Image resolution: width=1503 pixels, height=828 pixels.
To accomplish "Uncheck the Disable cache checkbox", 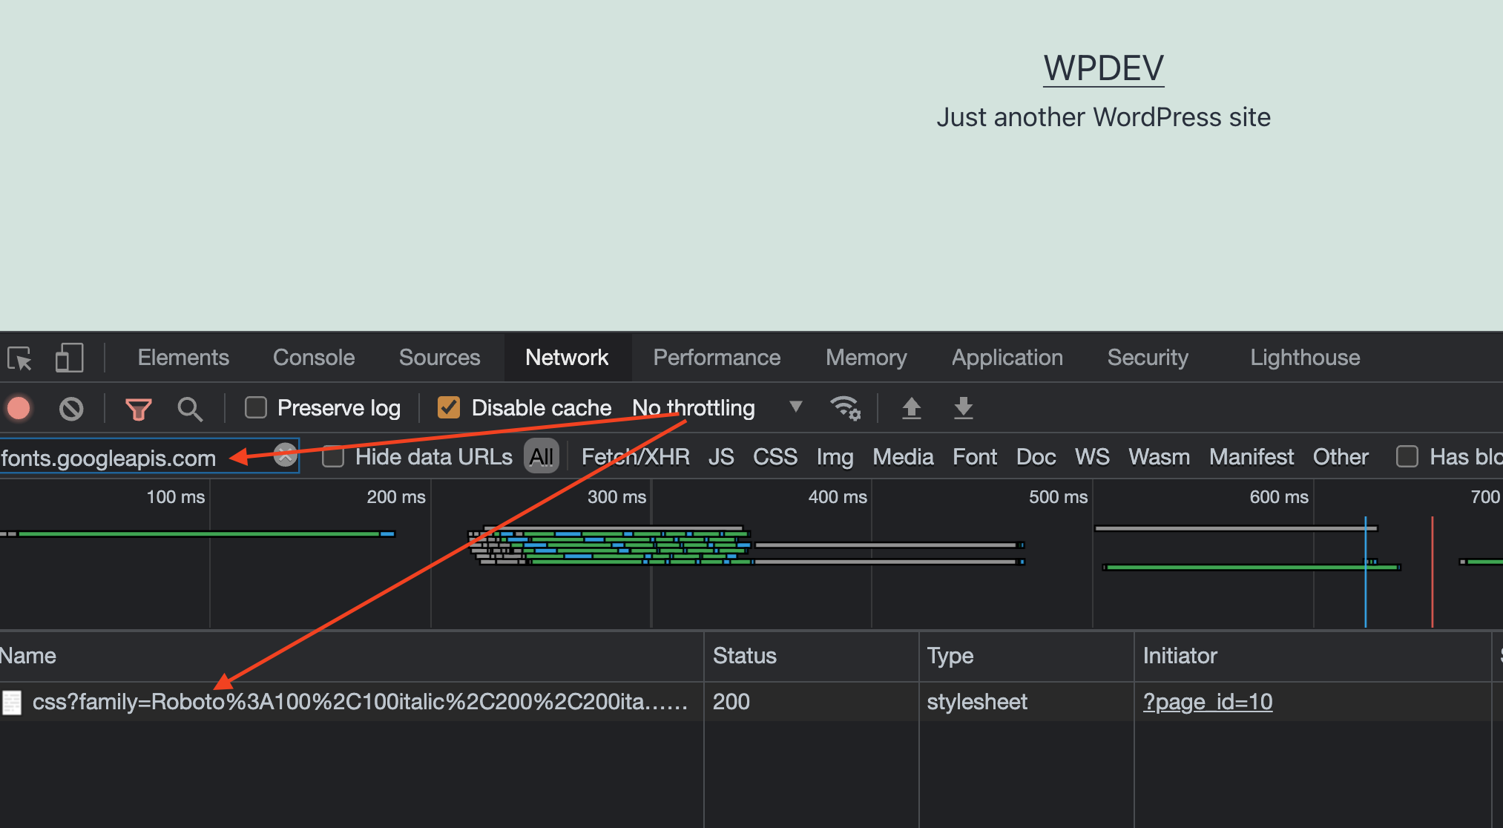I will tap(449, 407).
